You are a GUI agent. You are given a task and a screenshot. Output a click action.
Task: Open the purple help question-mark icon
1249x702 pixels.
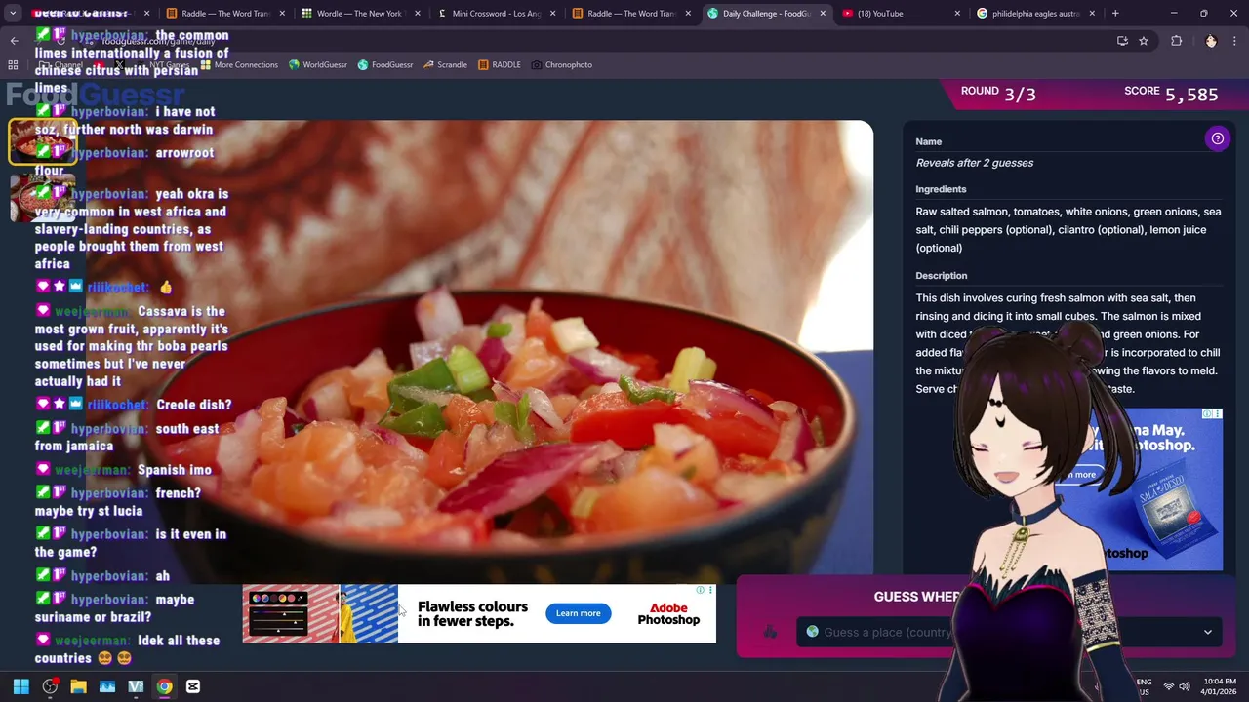pos(1217,138)
